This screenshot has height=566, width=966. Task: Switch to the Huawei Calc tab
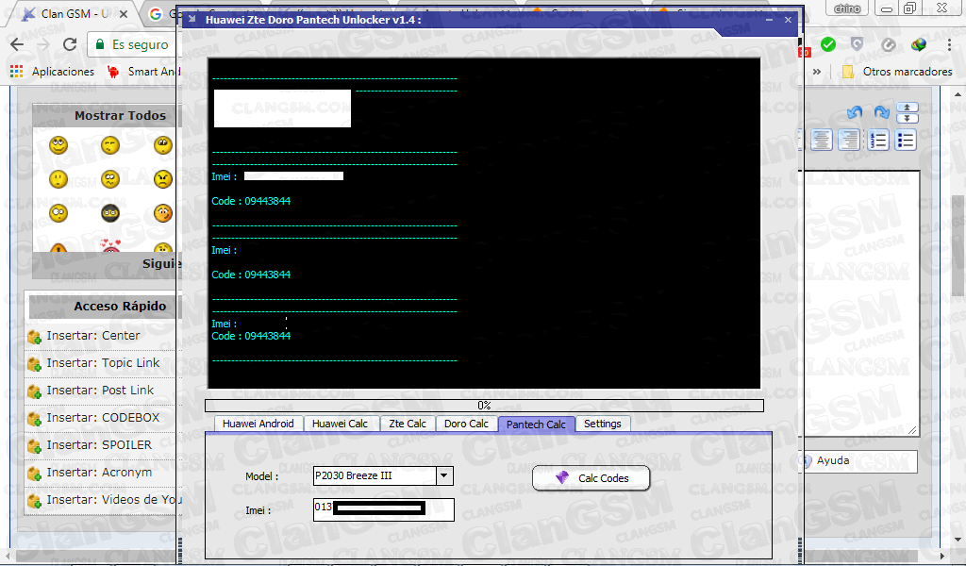pos(340,424)
